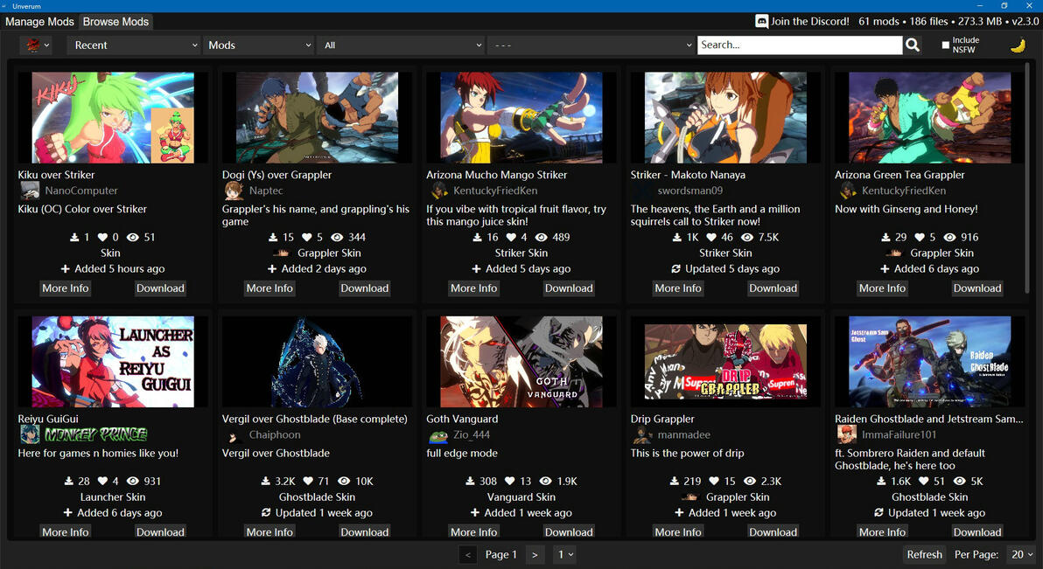Image resolution: width=1043 pixels, height=569 pixels.
Task: Download the Kiku over Striker mod
Action: click(160, 288)
